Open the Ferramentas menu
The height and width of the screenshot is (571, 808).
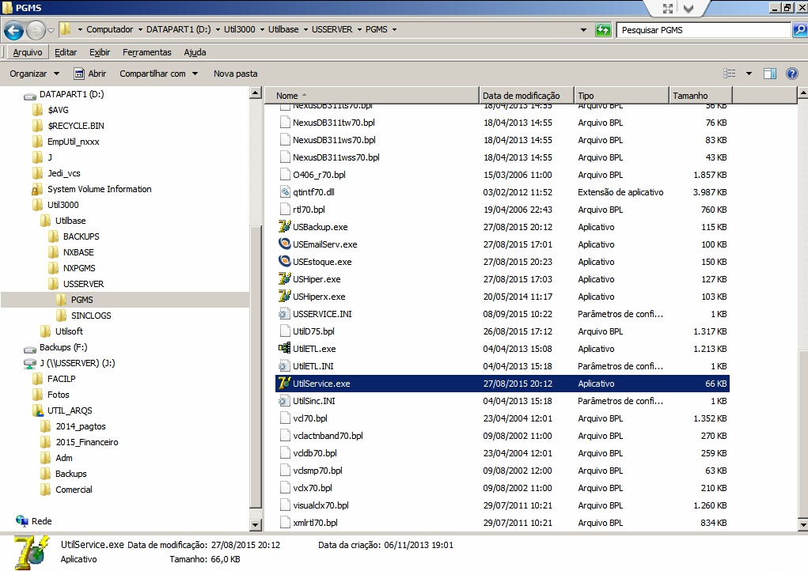[x=147, y=52]
